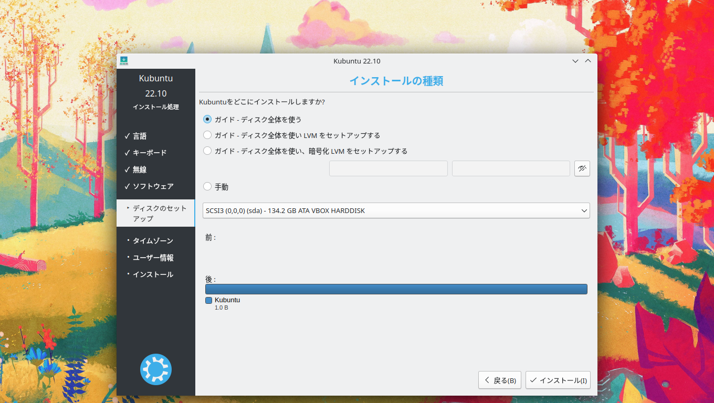Click the blue Kubuntu partition bar
The height and width of the screenshot is (403, 714).
pyautogui.click(x=396, y=289)
